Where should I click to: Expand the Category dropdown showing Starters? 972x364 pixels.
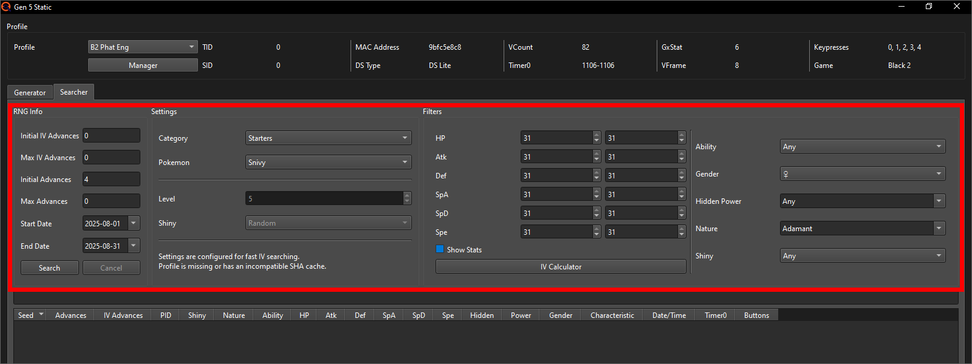329,138
